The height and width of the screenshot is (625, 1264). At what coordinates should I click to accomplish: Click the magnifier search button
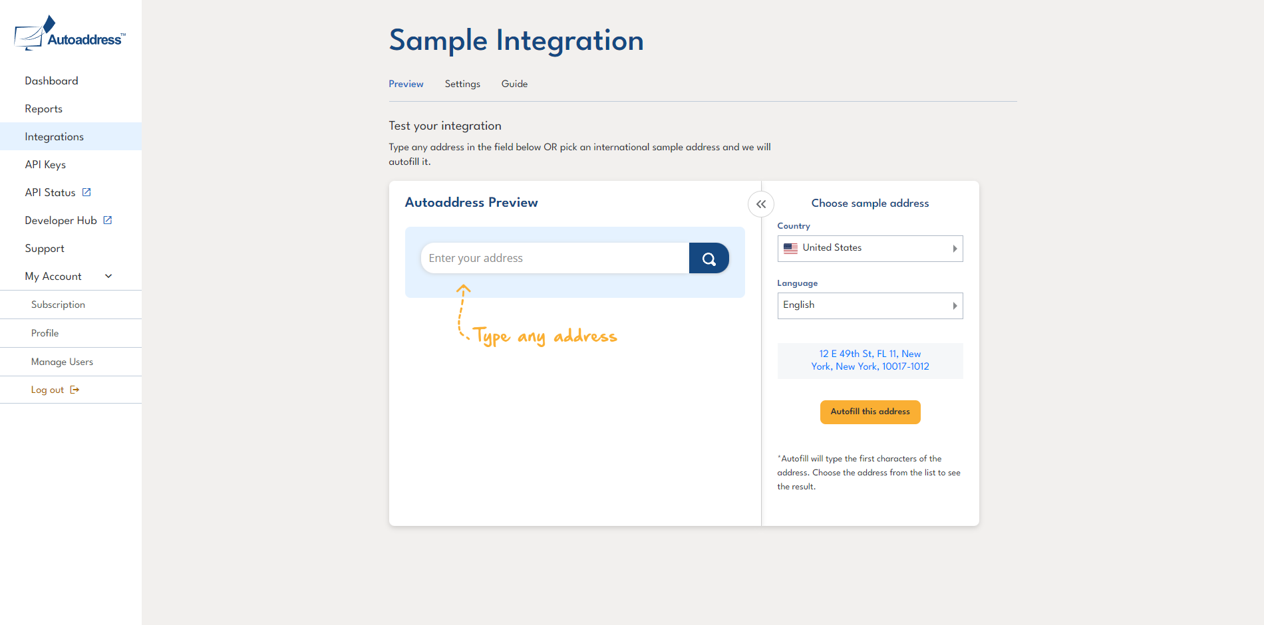point(709,259)
